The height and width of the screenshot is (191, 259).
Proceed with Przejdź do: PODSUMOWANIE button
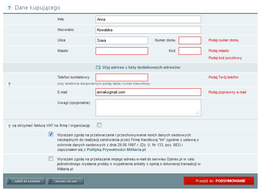point(218,181)
